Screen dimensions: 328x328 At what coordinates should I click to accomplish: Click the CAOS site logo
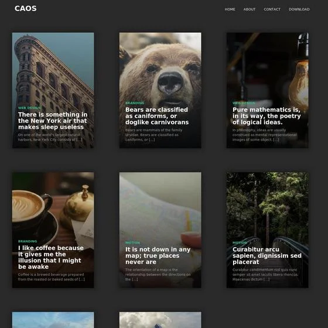[26, 9]
